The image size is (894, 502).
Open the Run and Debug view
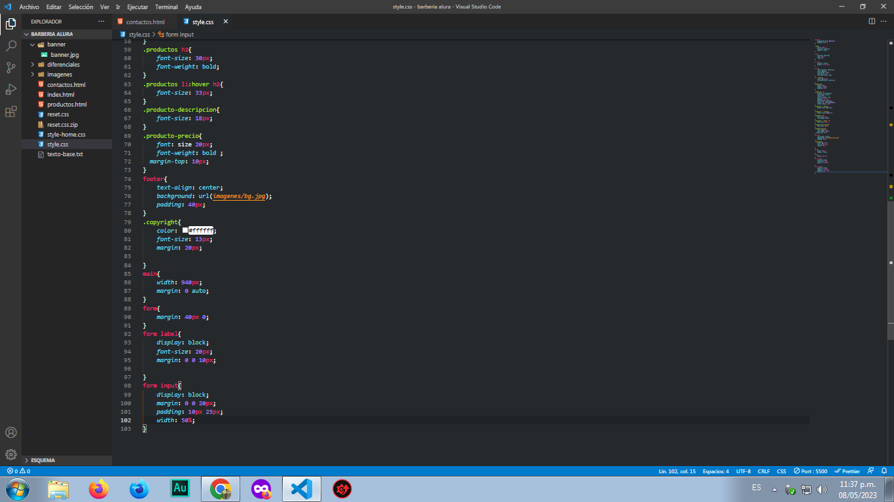10,89
